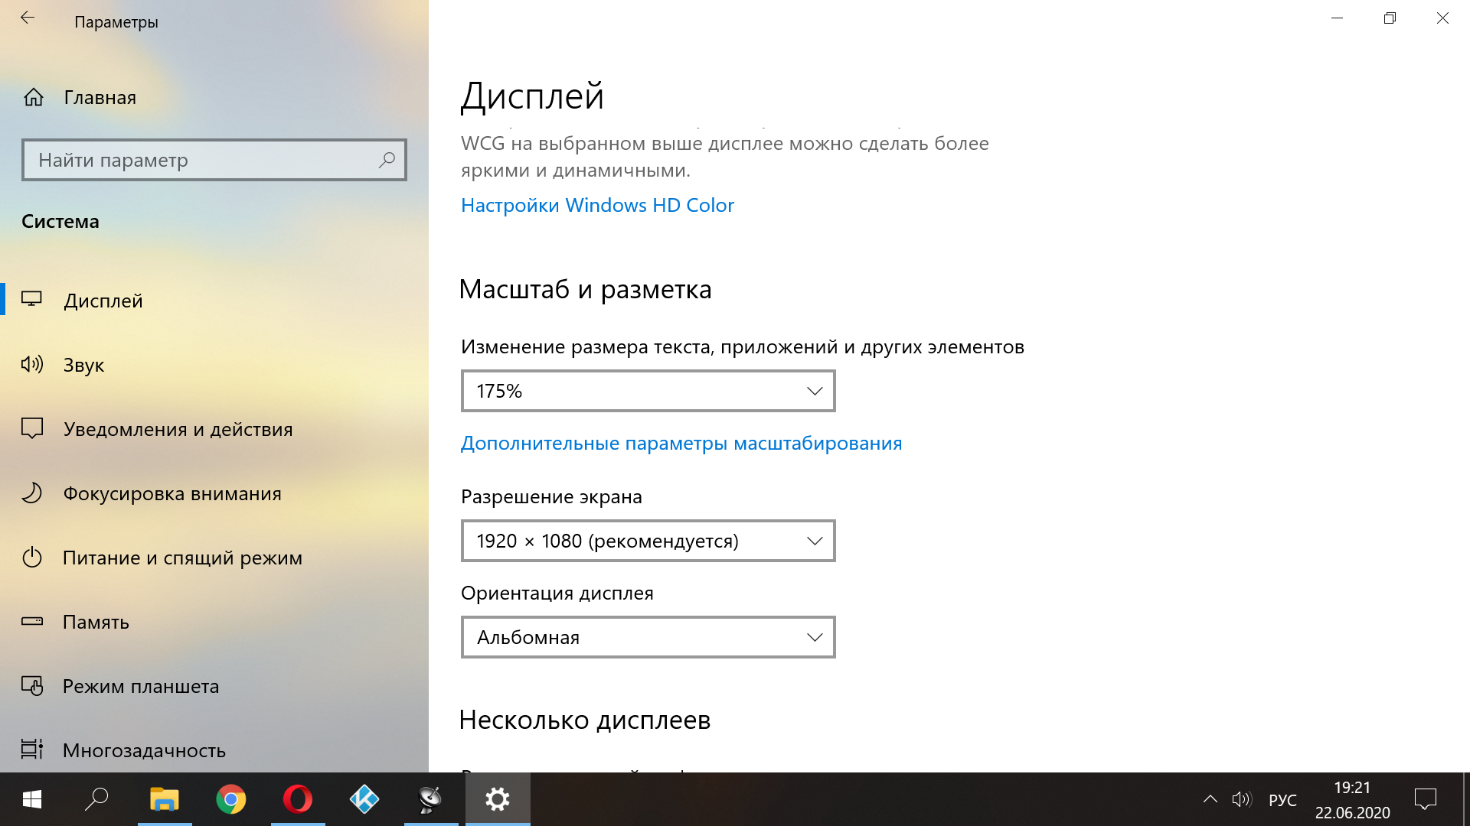Go to Память storage settings
The width and height of the screenshot is (1470, 826).
pos(96,622)
